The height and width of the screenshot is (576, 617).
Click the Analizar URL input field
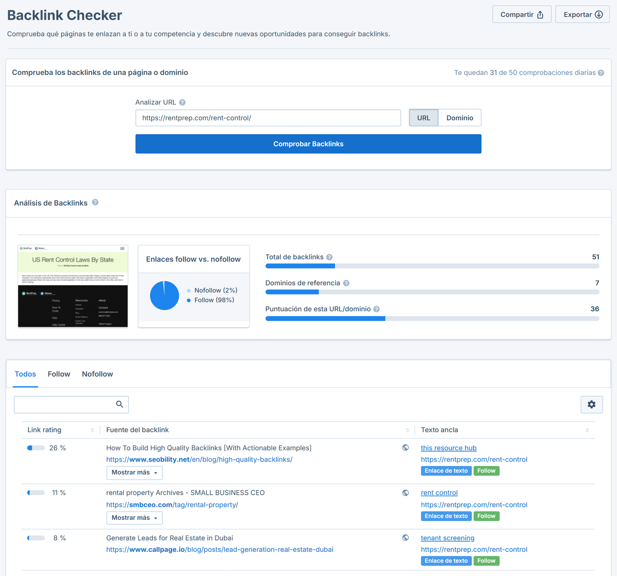click(268, 118)
